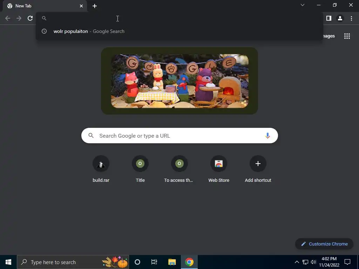359x269 pixels.
Task: Open the Google Doodle image
Action: [x=179, y=81]
